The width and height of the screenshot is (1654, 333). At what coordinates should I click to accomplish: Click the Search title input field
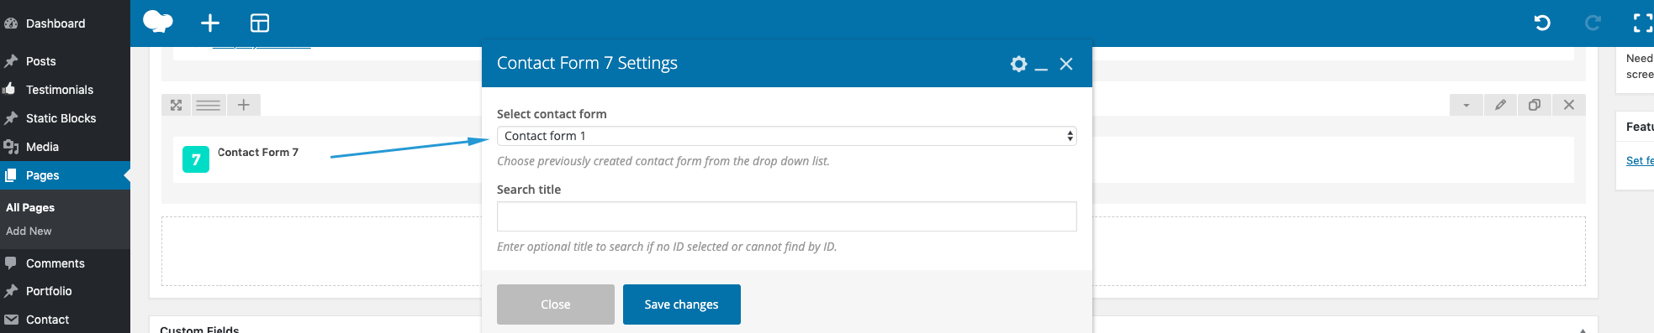pyautogui.click(x=787, y=216)
